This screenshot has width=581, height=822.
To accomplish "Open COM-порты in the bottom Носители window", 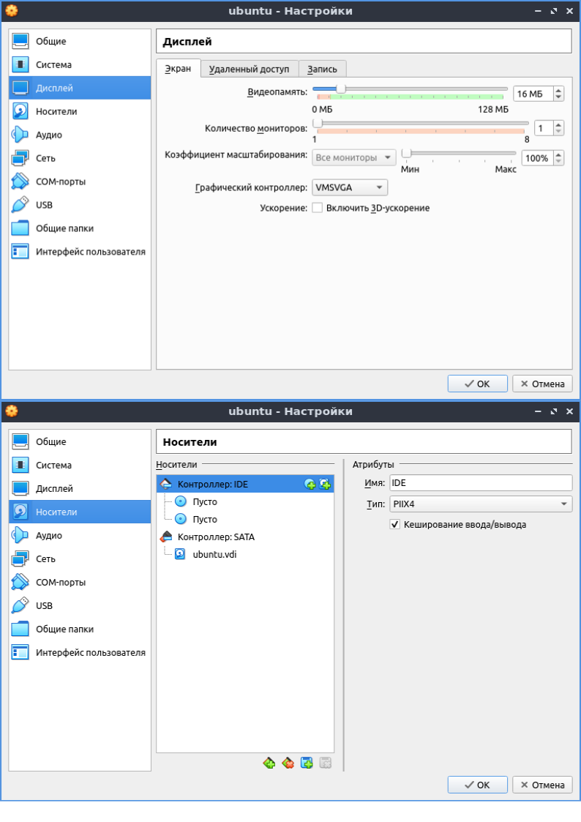I will coord(80,582).
